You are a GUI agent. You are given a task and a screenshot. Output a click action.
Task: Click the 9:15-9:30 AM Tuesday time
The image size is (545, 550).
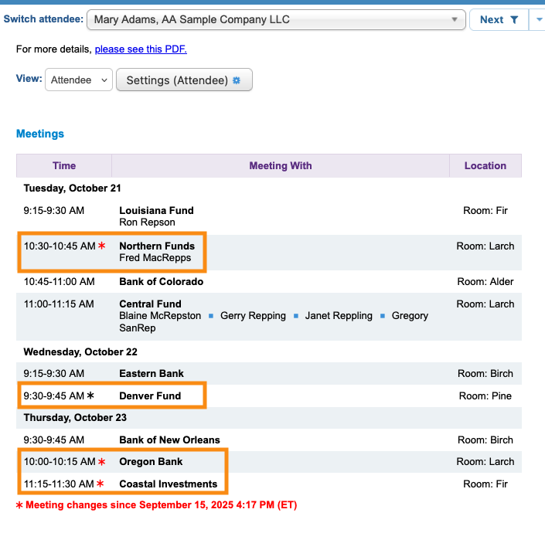click(53, 210)
